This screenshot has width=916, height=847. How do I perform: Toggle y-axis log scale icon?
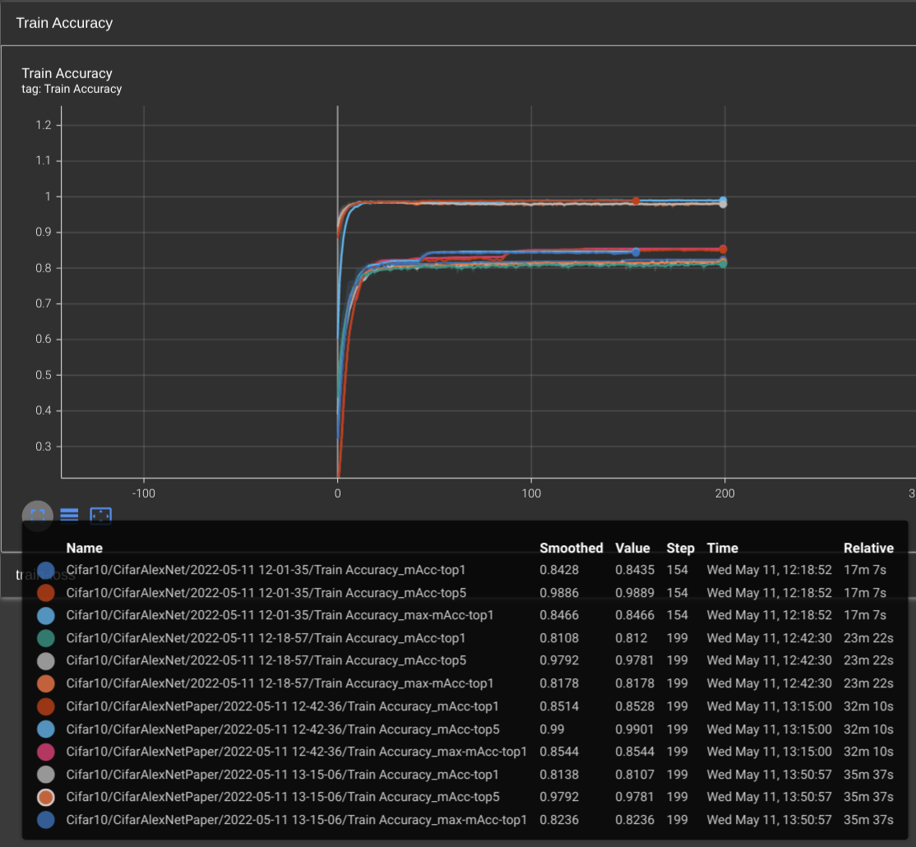pos(69,515)
